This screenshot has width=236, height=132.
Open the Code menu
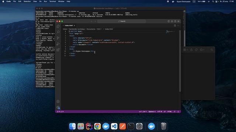(x=8, y=1)
